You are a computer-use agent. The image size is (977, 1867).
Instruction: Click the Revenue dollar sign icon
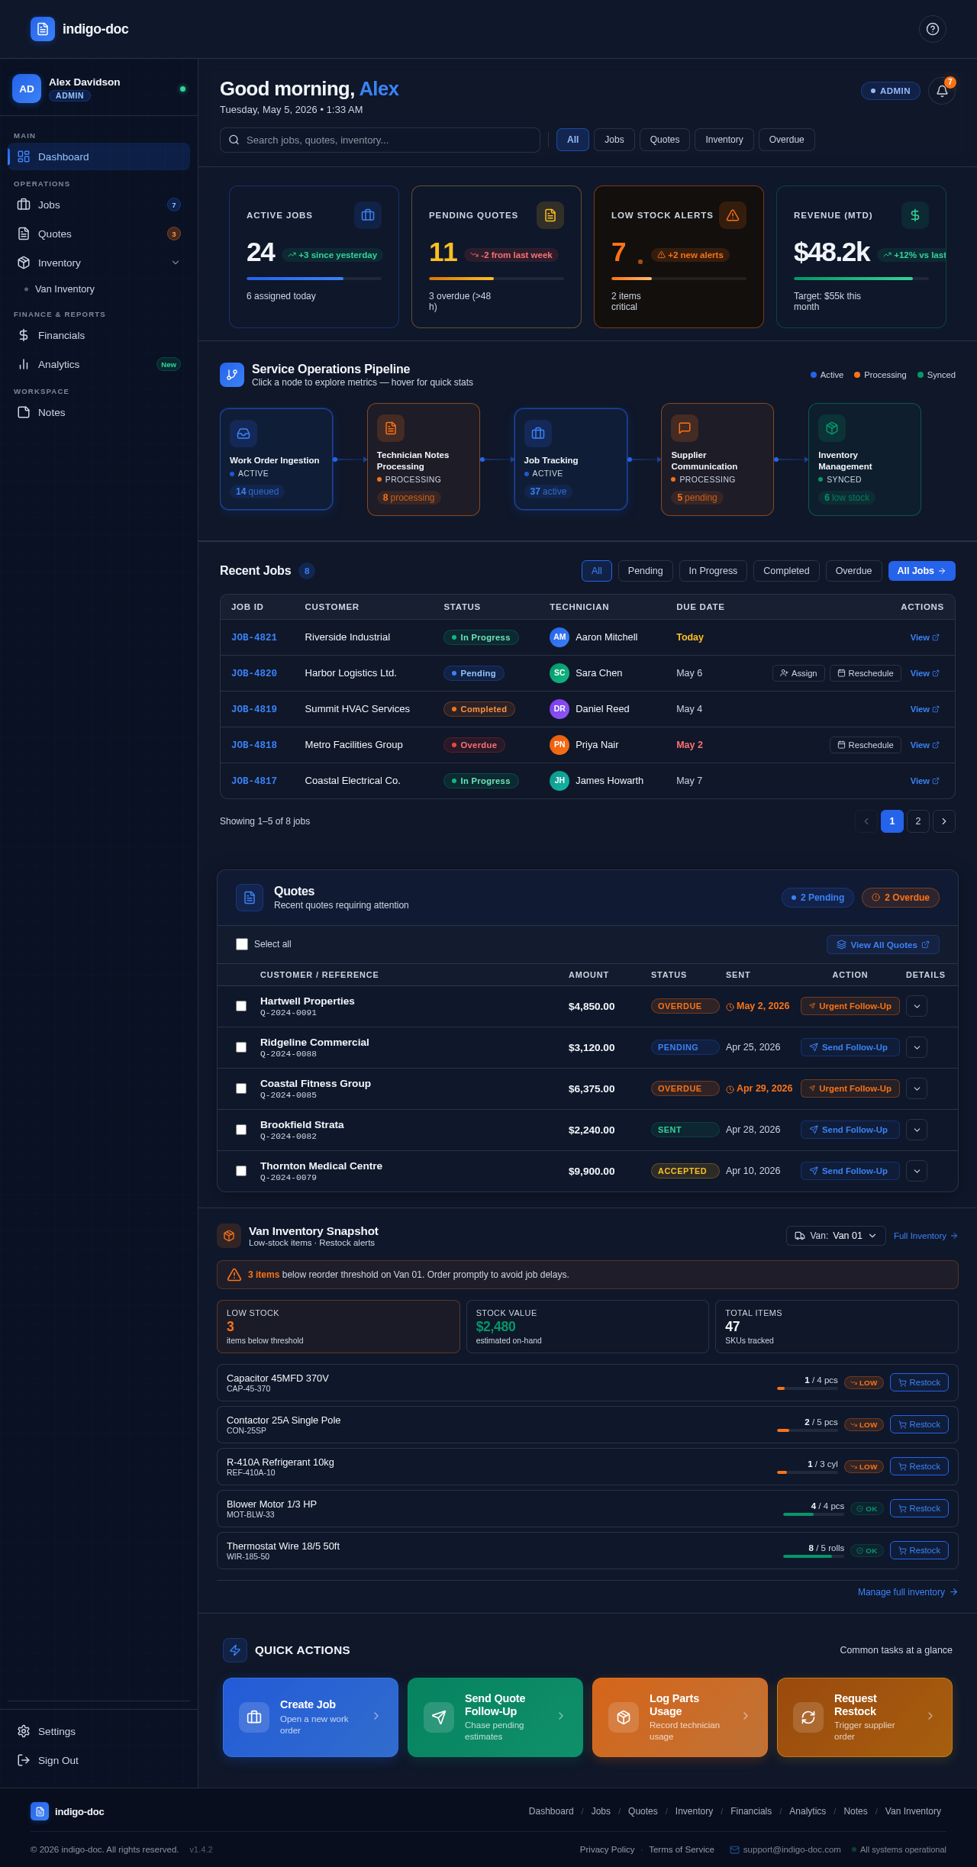915,215
